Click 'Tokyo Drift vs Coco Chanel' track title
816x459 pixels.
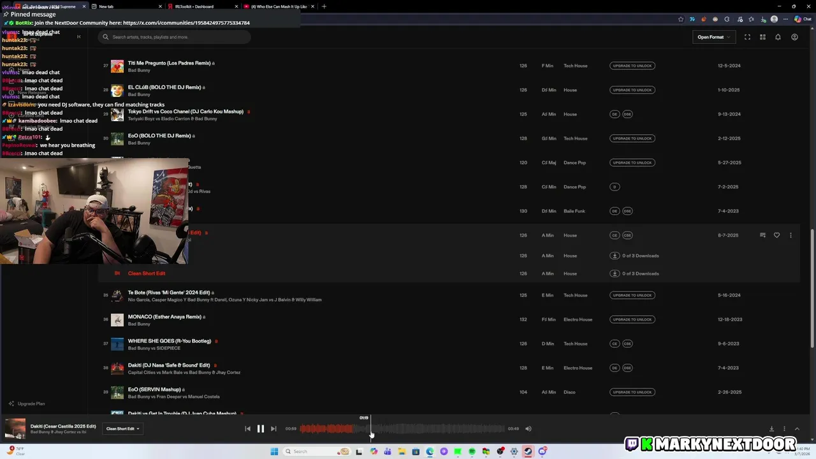(x=186, y=112)
